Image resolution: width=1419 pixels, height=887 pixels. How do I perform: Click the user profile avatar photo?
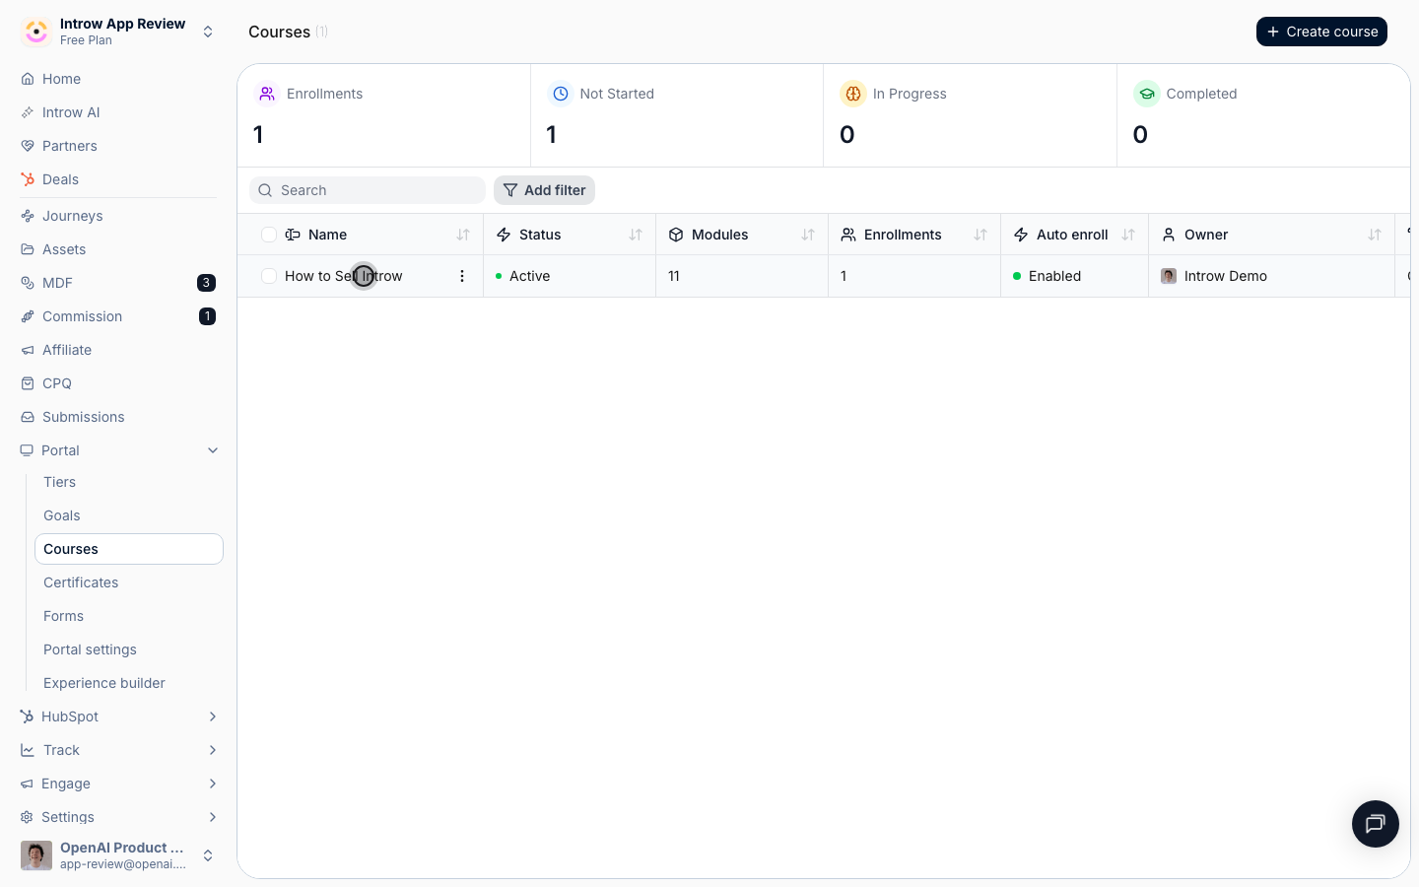36,855
